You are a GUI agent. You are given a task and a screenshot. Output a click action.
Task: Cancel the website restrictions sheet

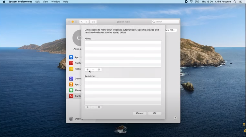coord(140,113)
